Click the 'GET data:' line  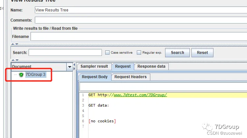click(99, 105)
